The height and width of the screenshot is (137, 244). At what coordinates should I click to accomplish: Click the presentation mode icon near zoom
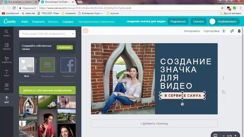[x=215, y=135]
